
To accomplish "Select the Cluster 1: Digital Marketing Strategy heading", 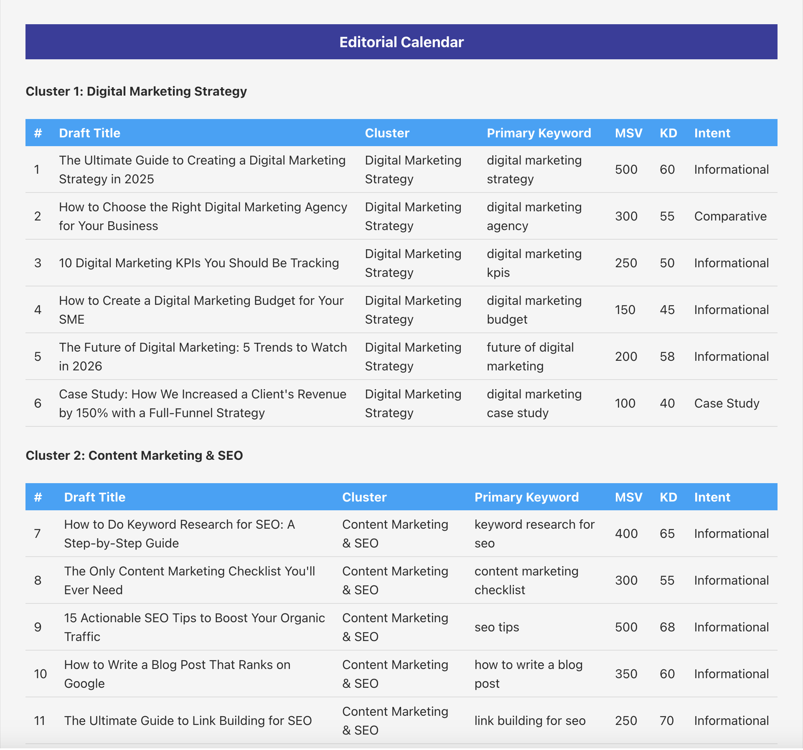I will (x=136, y=91).
